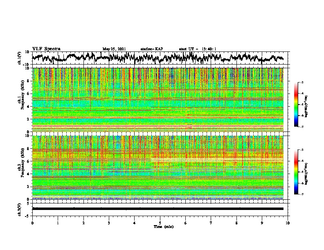Click the "Time (min)" axis label
The height and width of the screenshot is (250, 324).
coord(164,227)
